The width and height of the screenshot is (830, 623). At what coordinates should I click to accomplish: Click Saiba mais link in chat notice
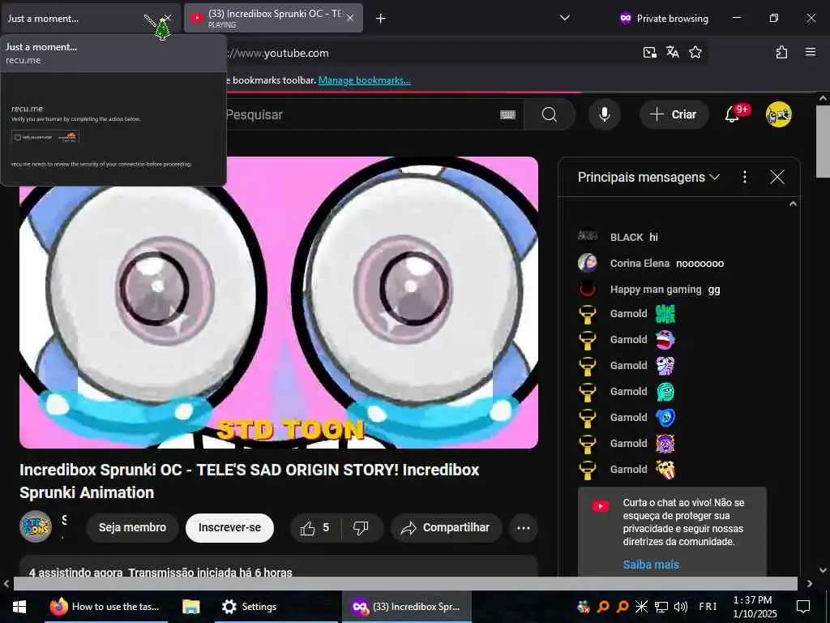point(651,565)
